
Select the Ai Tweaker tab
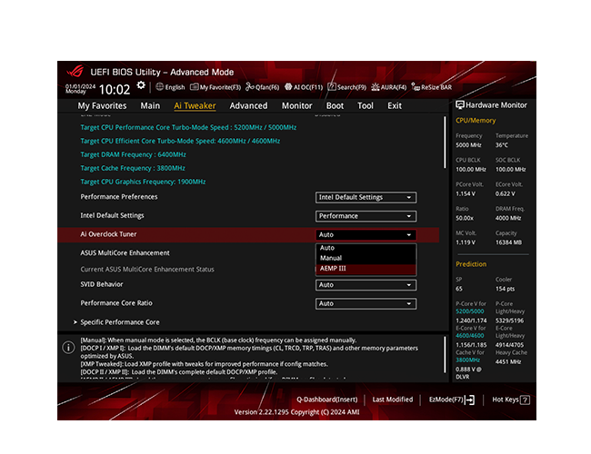[195, 106]
